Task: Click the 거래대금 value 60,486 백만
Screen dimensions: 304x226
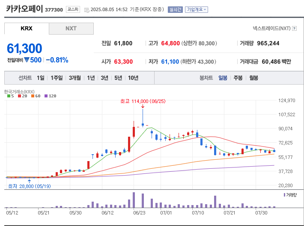Action: click(277, 62)
